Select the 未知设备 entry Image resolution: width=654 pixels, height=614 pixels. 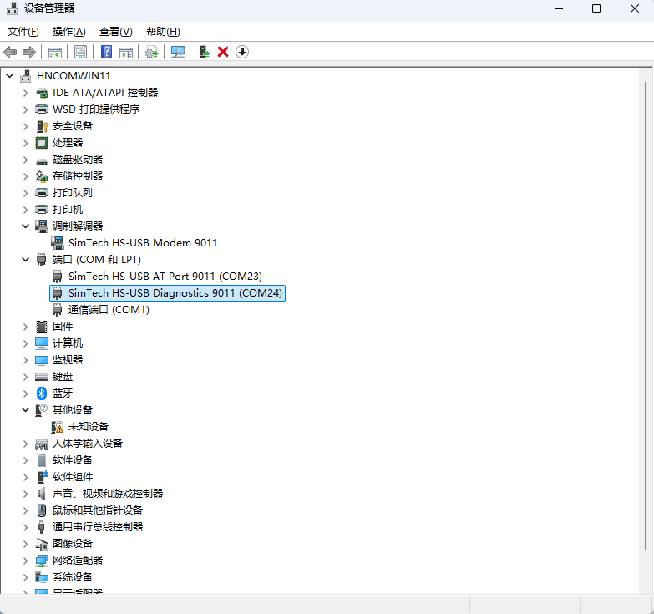point(88,426)
